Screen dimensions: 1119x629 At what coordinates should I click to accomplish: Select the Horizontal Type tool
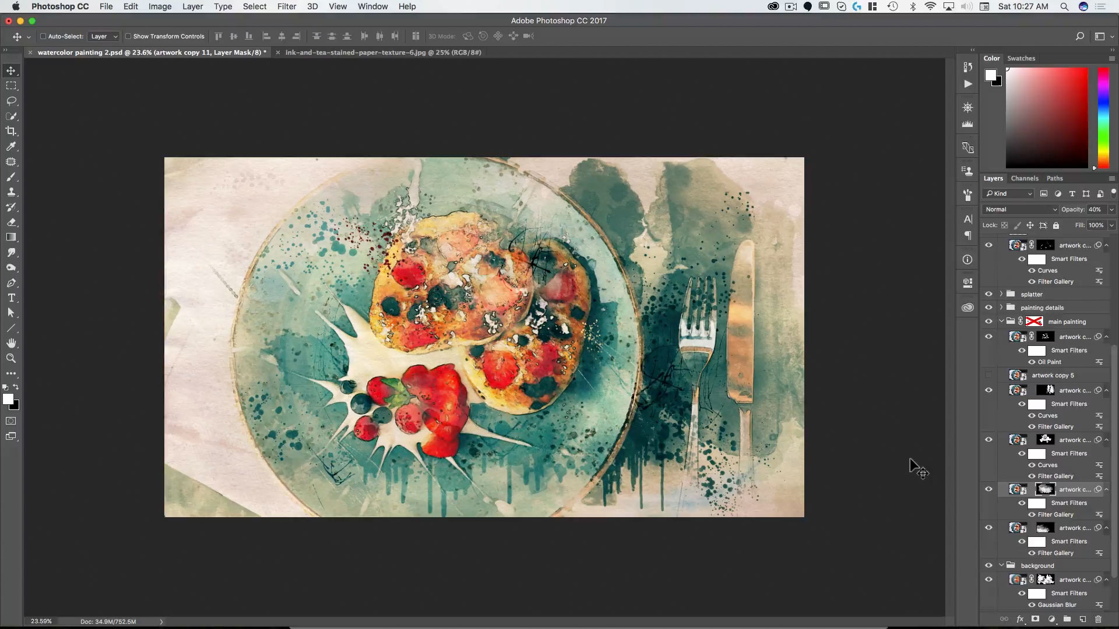click(x=11, y=298)
